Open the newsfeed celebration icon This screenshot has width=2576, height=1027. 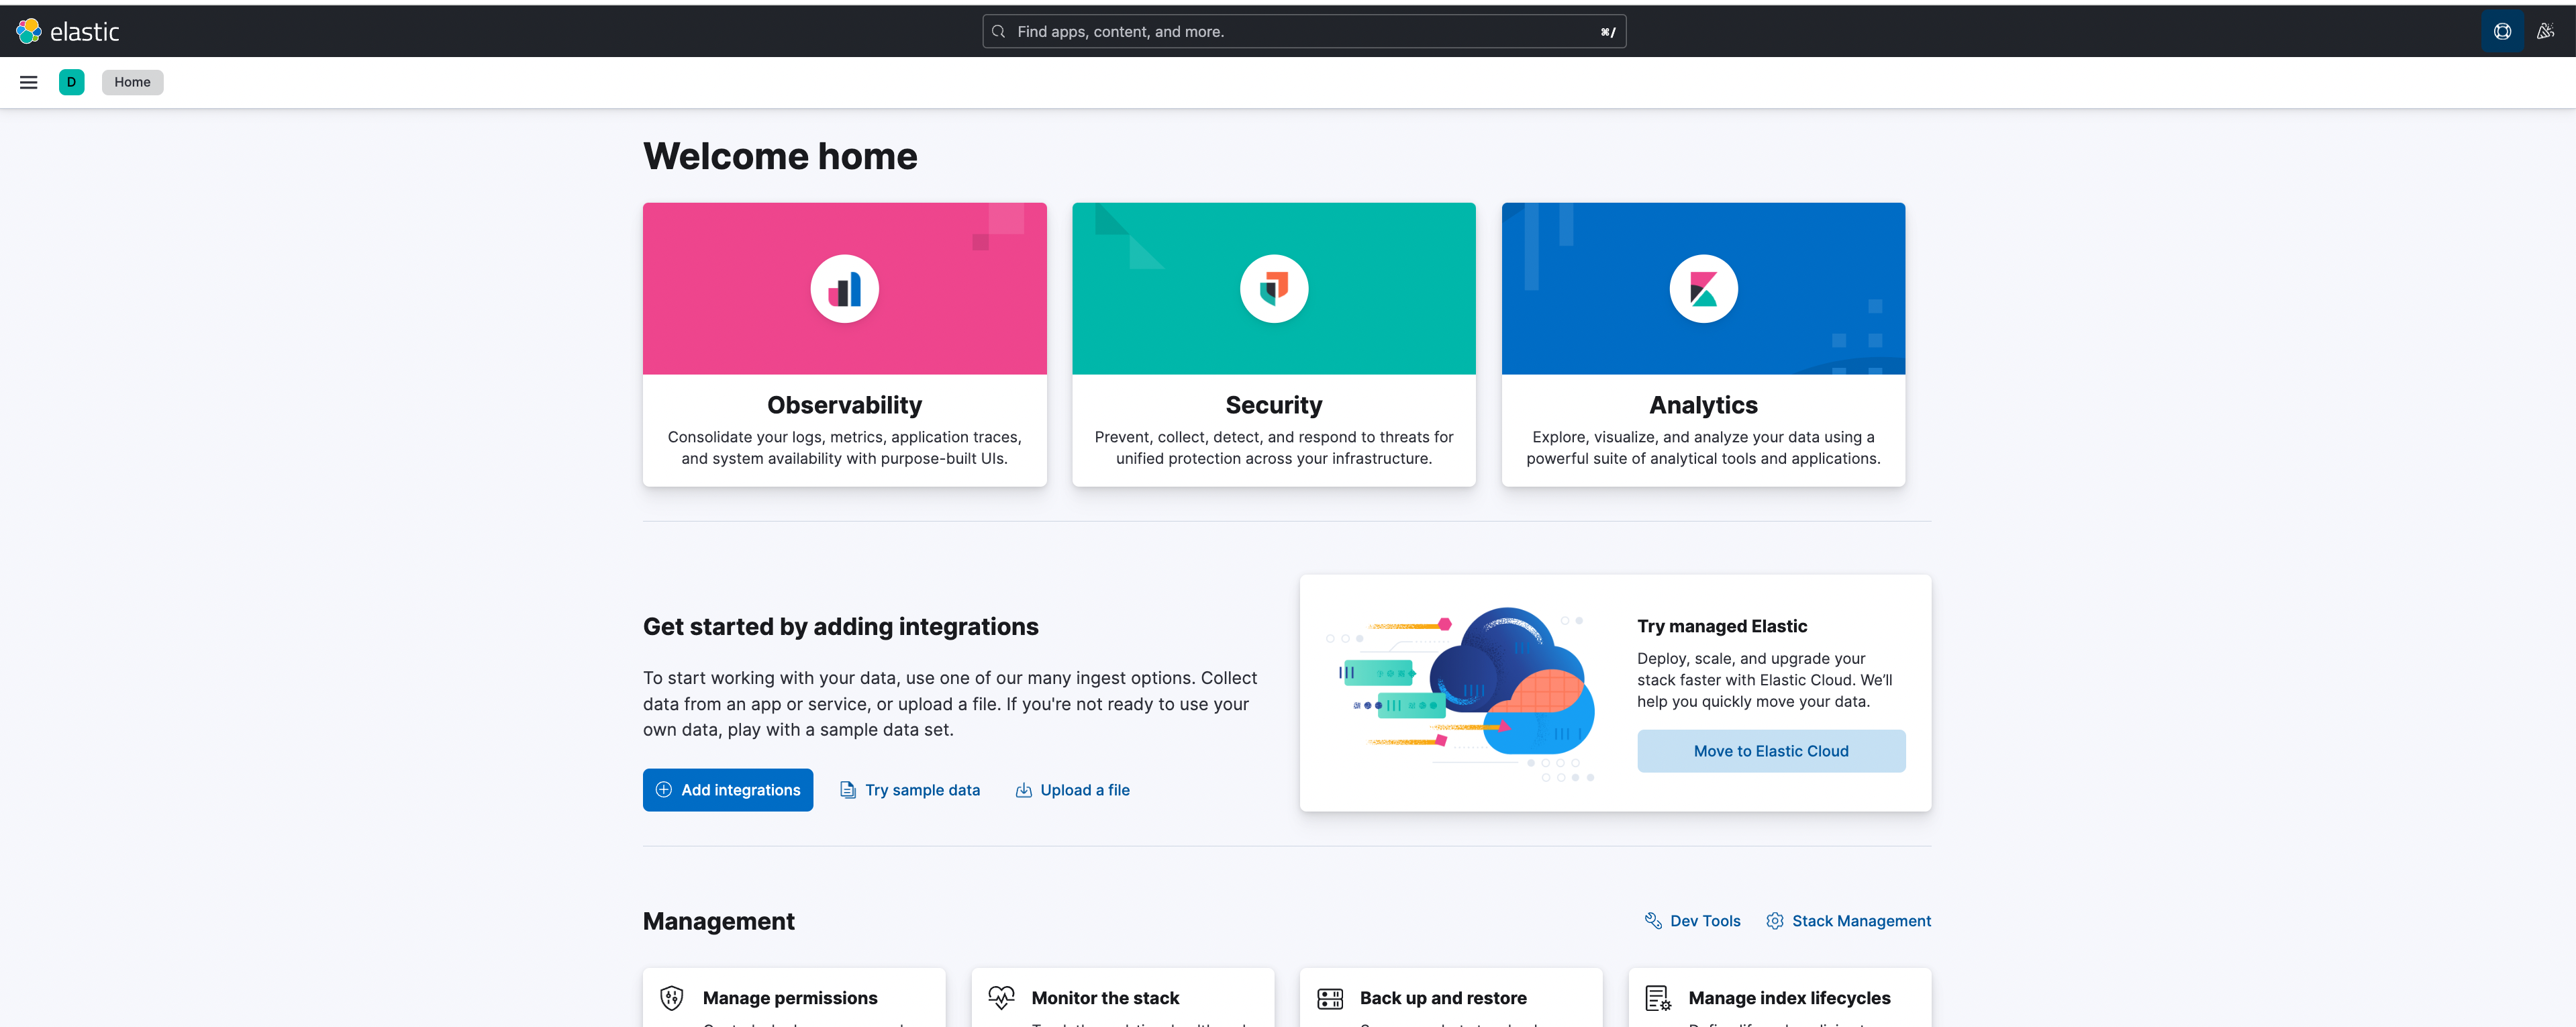2545,31
